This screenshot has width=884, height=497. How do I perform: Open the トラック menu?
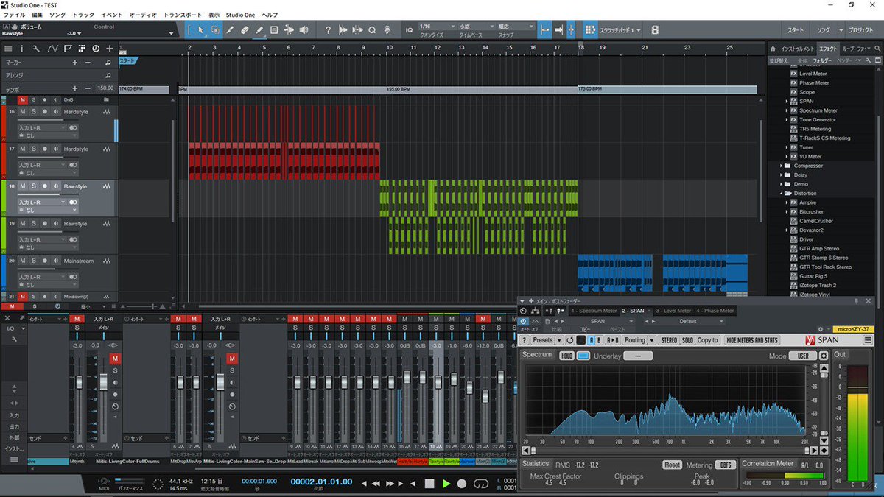click(x=83, y=15)
